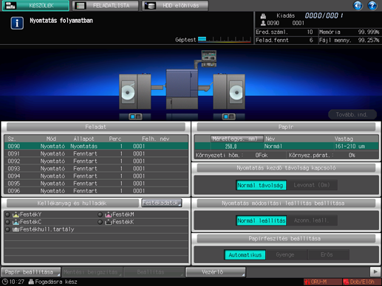Open the Vezérlő menu
This screenshot has height=286, width=382.
[x=216, y=272]
